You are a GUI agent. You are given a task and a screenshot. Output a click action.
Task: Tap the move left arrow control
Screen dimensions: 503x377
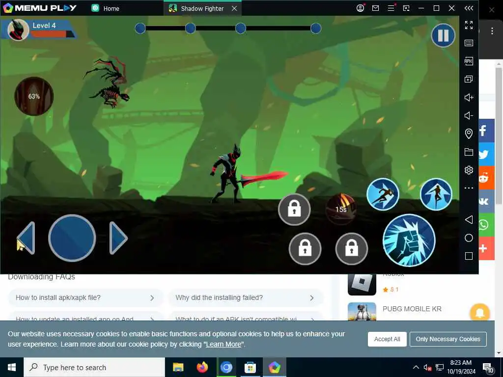coord(27,238)
